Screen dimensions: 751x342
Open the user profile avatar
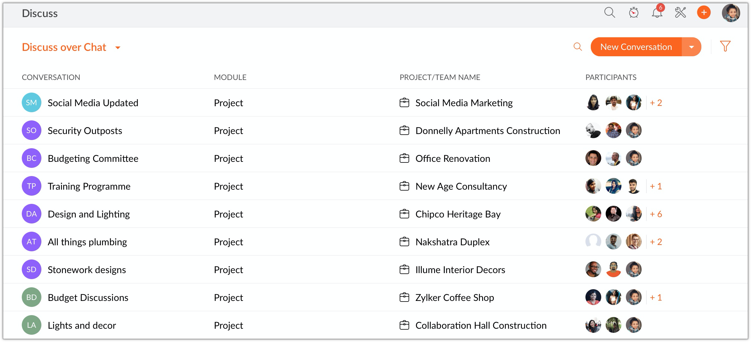tap(731, 13)
